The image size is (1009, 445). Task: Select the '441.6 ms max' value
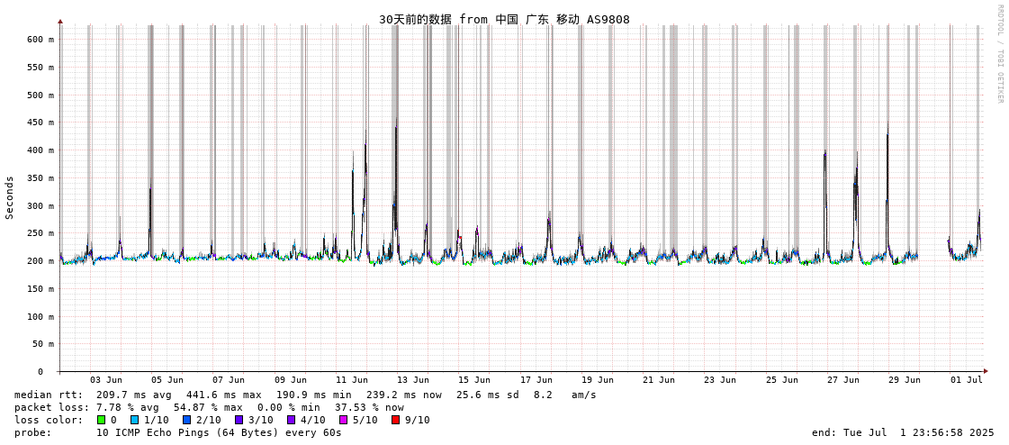click(x=224, y=395)
